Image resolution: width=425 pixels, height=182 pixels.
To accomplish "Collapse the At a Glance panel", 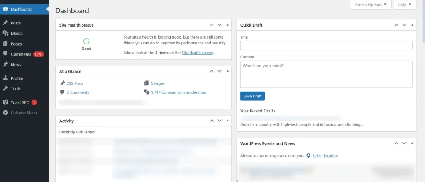I will 227,71.
